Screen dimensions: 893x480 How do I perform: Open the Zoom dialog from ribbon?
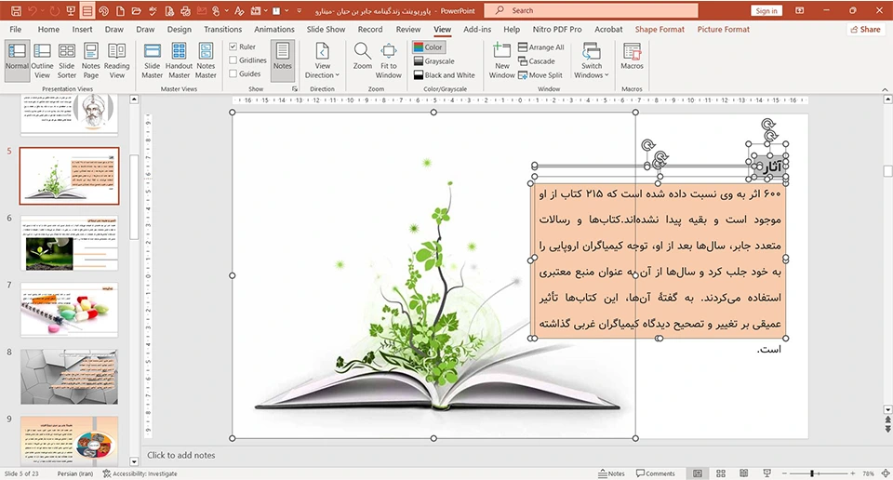point(362,57)
